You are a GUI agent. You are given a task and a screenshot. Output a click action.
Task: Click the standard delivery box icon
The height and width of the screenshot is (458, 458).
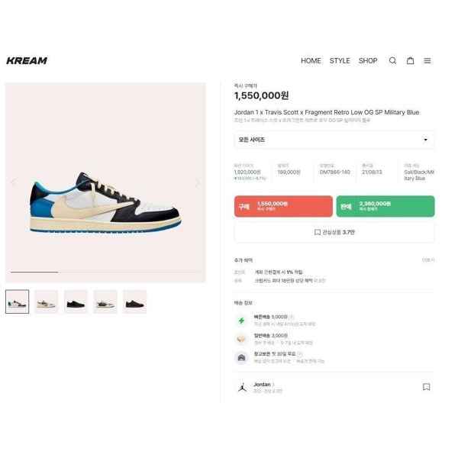[241, 339]
